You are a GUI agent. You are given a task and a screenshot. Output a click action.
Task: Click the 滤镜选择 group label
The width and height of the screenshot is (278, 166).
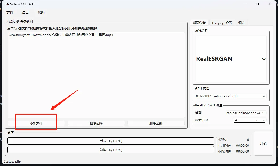(x=202, y=31)
